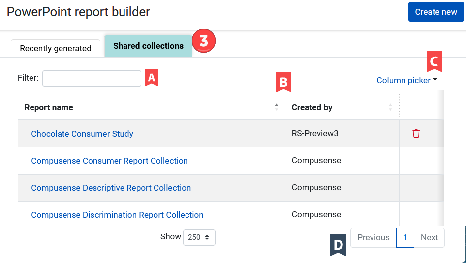Click the Create new button
The width and height of the screenshot is (466, 263).
[435, 12]
